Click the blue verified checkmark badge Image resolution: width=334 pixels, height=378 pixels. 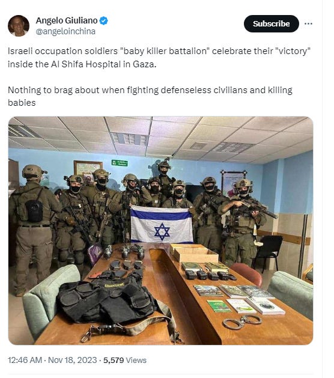[103, 20]
